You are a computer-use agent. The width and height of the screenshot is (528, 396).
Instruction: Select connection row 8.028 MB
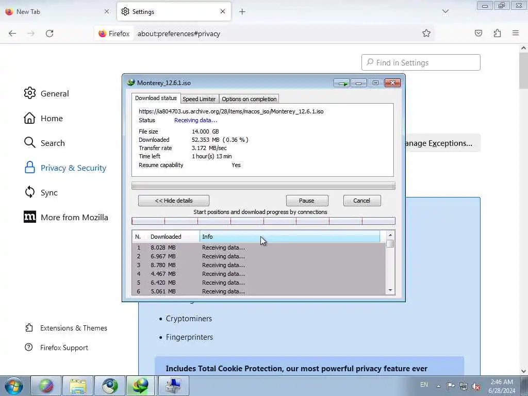coord(259,247)
